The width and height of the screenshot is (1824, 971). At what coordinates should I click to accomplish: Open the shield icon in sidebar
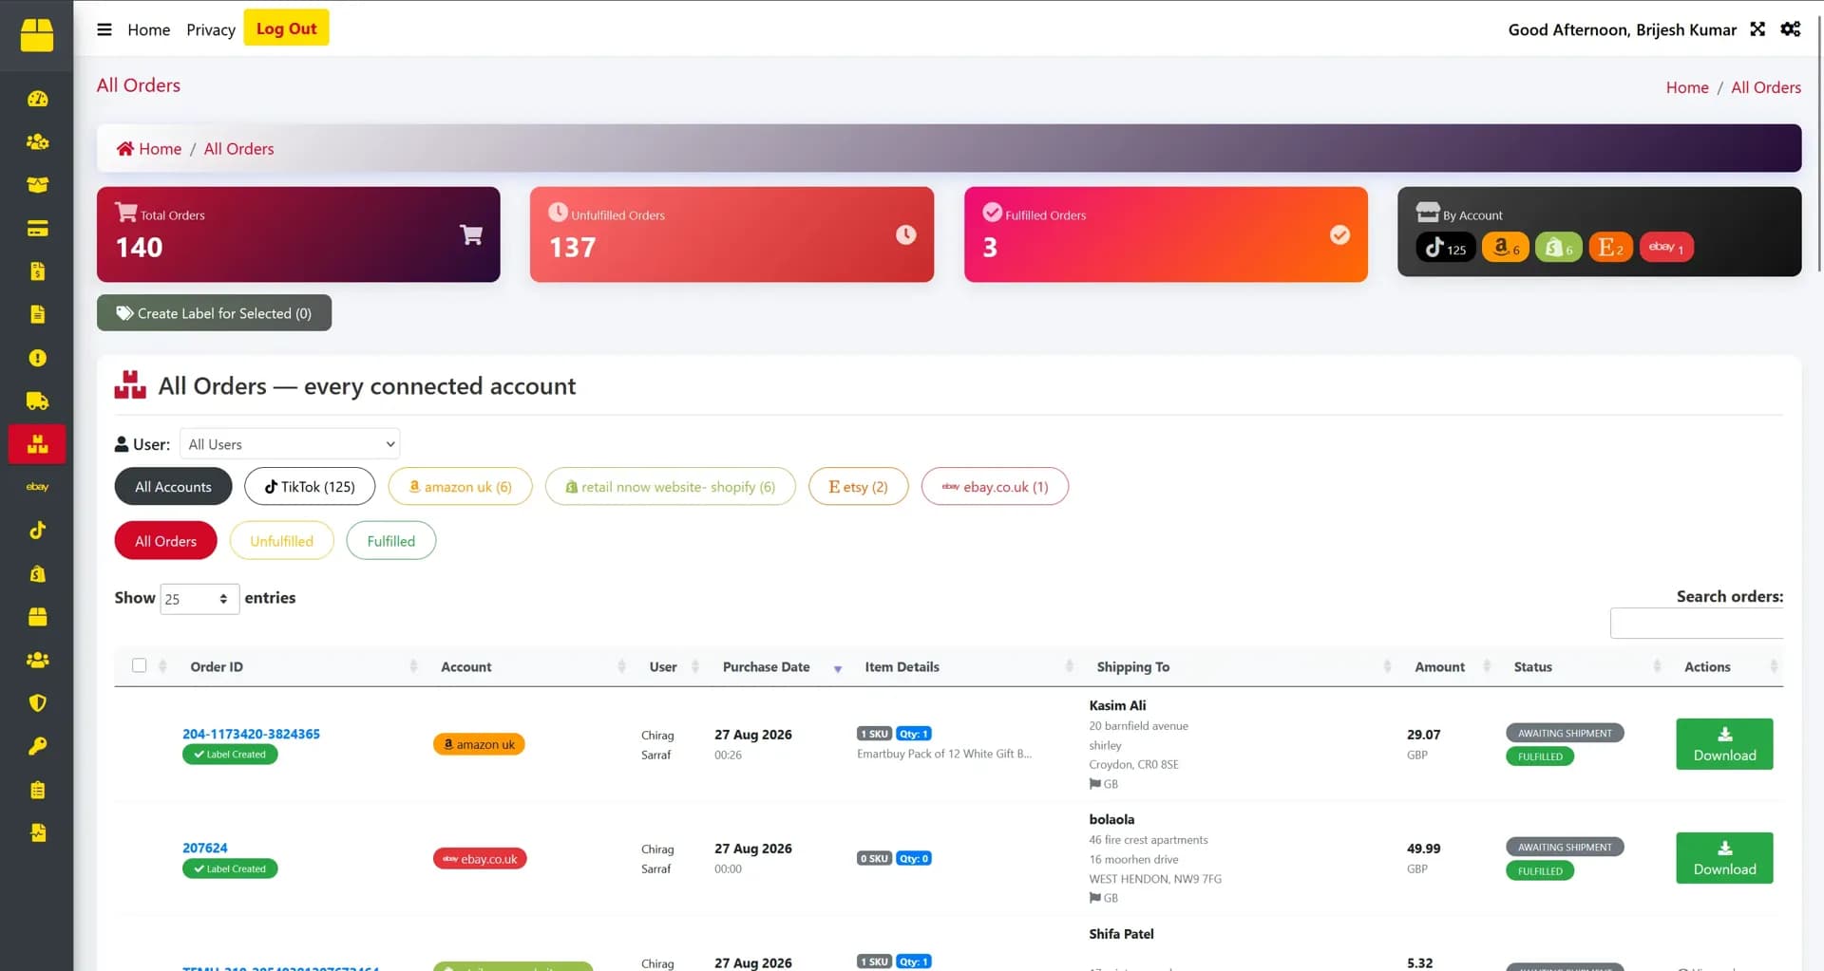tap(37, 703)
